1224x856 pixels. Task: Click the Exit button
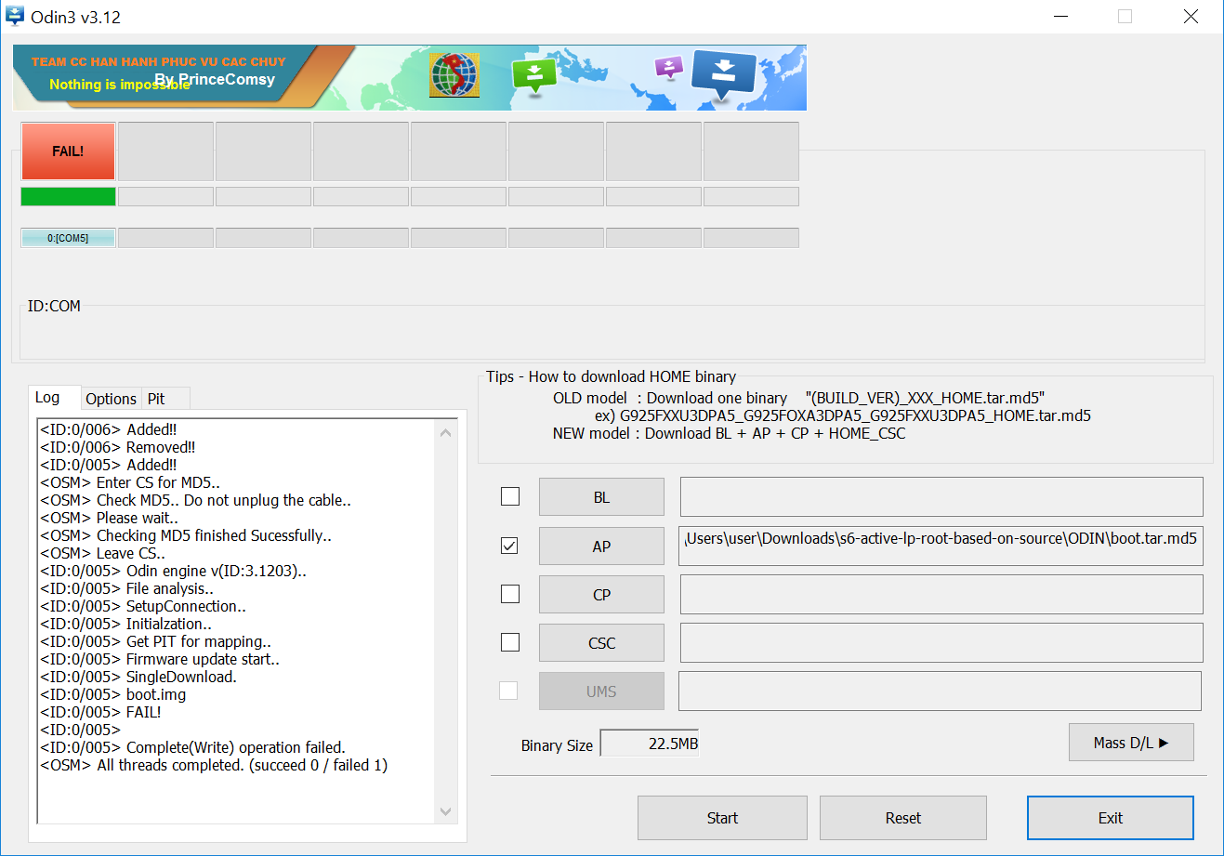[x=1111, y=818]
